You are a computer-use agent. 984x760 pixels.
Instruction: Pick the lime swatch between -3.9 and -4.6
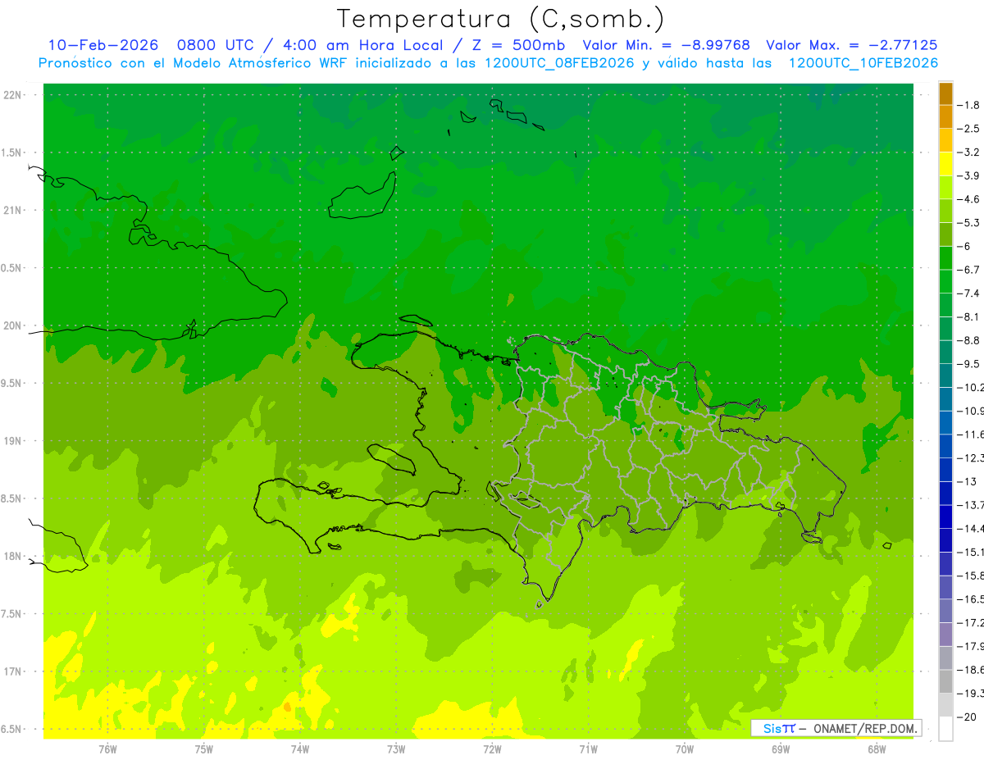(945, 188)
